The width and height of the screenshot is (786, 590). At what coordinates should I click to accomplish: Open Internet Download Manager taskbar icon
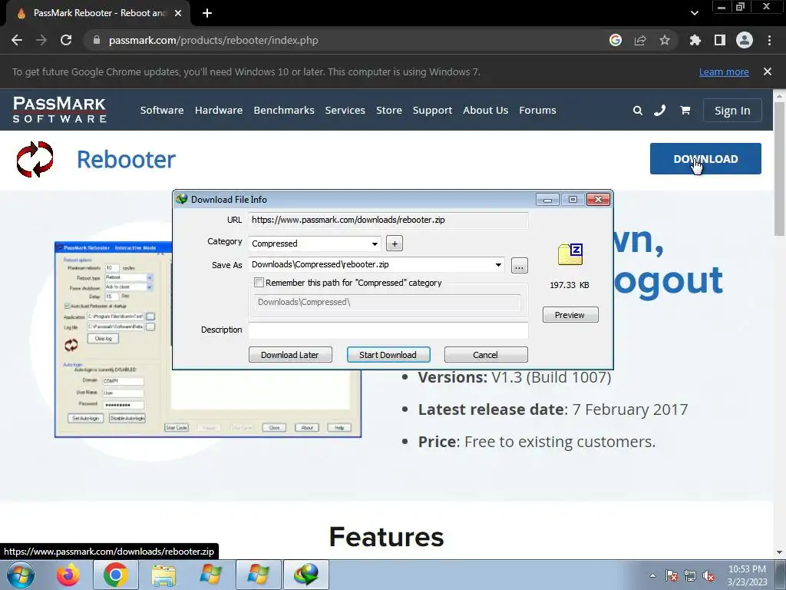306,575
